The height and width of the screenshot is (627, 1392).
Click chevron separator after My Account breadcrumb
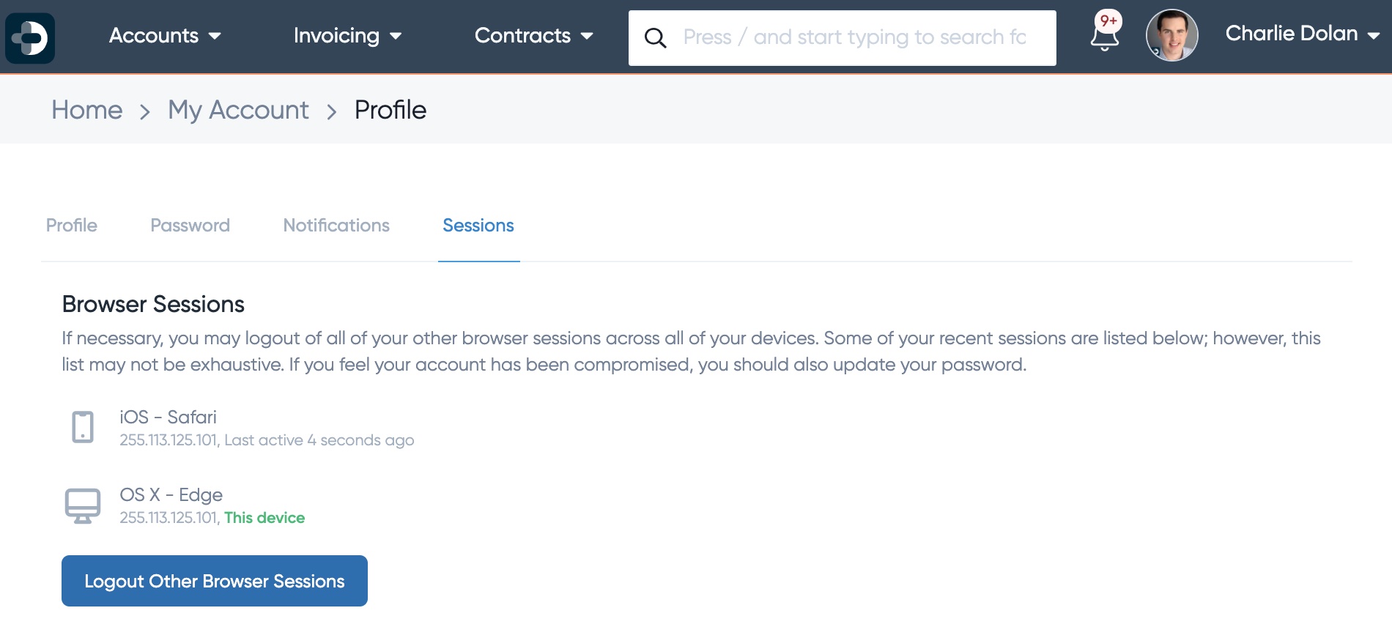tap(332, 111)
